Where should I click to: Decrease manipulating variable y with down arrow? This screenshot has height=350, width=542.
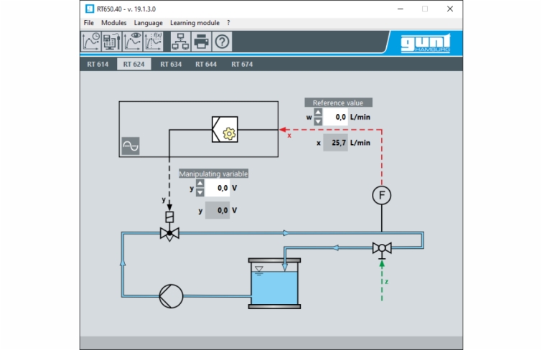(x=200, y=192)
